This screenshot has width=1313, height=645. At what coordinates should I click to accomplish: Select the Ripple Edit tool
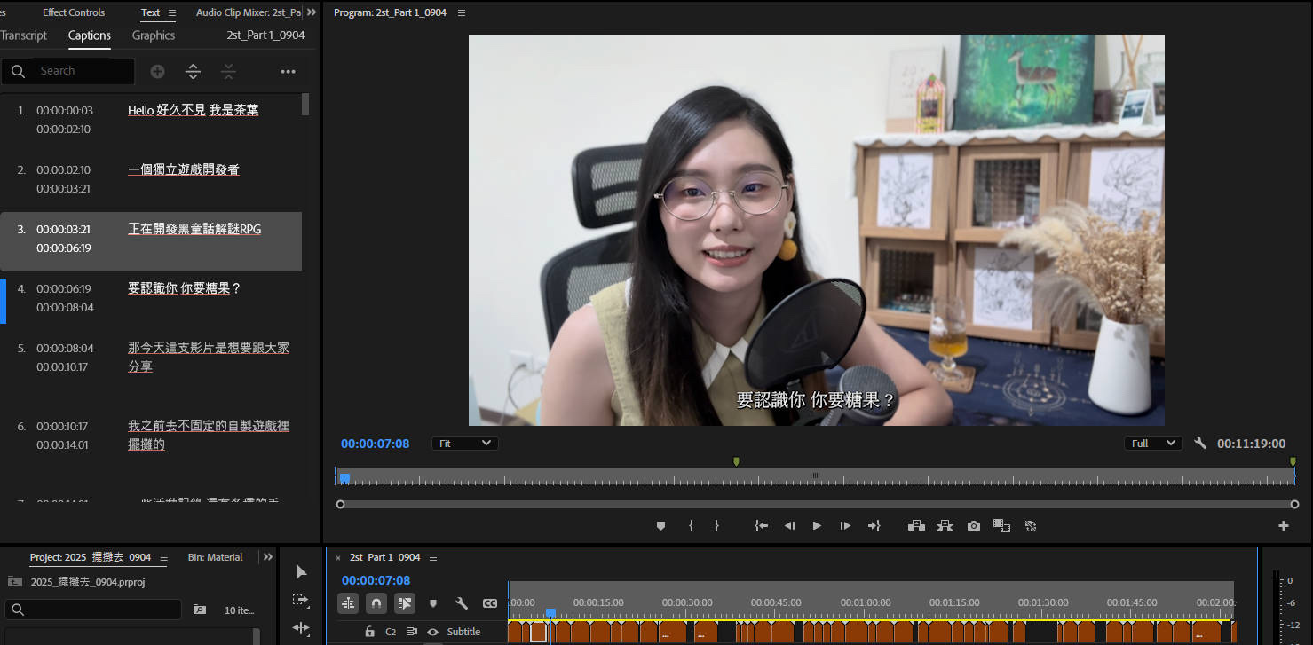(x=301, y=628)
